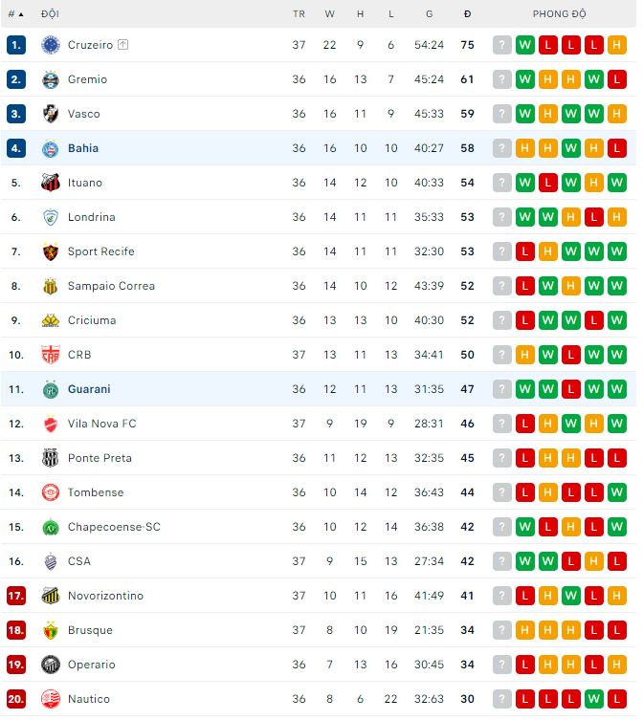Click the ĐỘI team column header
This screenshot has height=720, width=643.
[x=50, y=14]
